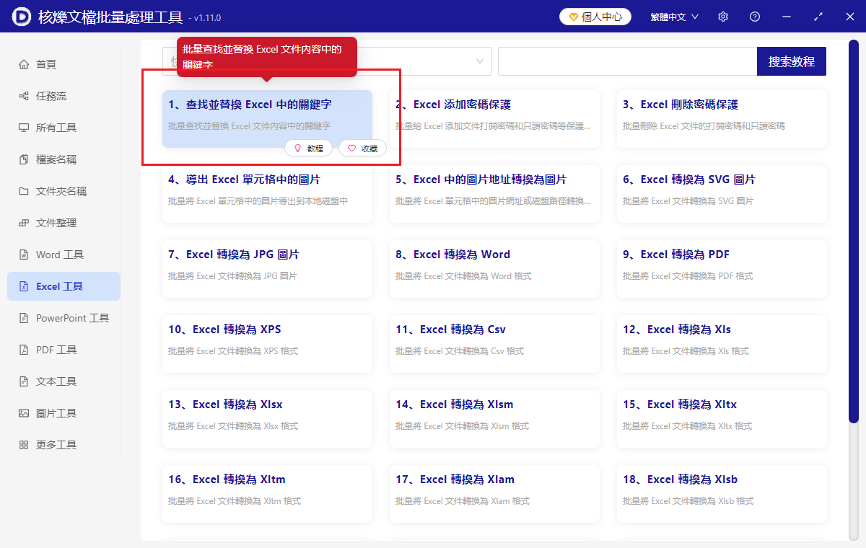Image resolution: width=866 pixels, height=548 pixels.
Task: Click the 圖片工具 image icon
Action: coord(24,413)
